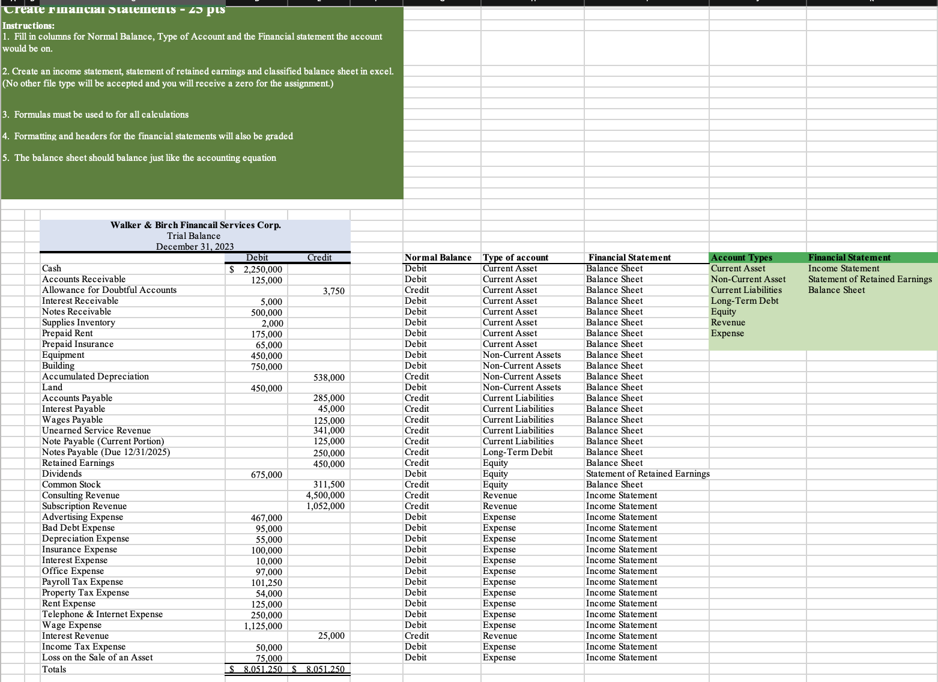Click the Financial Statement header cell
Viewport: 938px width, 682px height.
pos(629,258)
